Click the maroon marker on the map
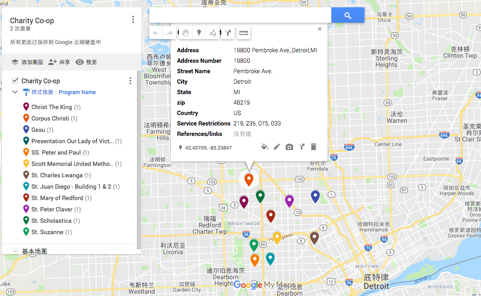This screenshot has height=296, width=481. [x=244, y=201]
